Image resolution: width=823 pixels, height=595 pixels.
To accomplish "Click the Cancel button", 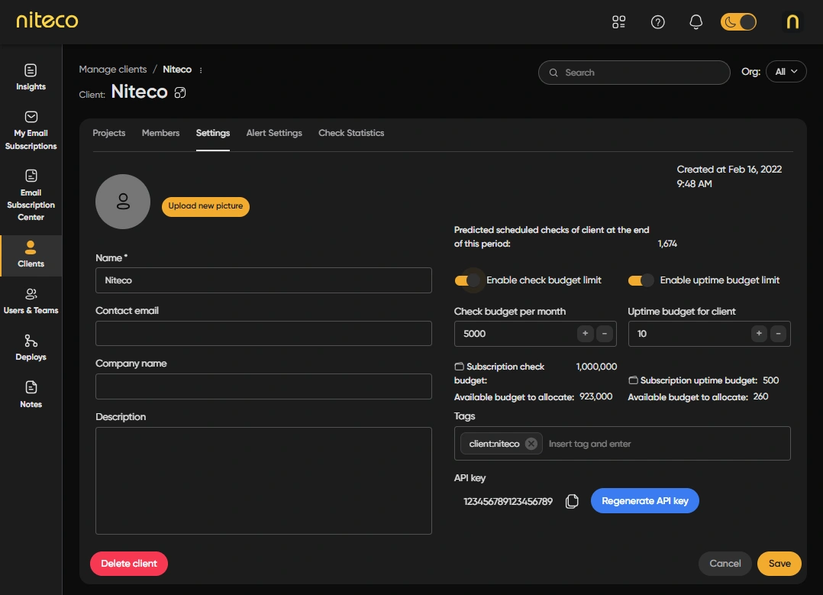I will point(725,564).
